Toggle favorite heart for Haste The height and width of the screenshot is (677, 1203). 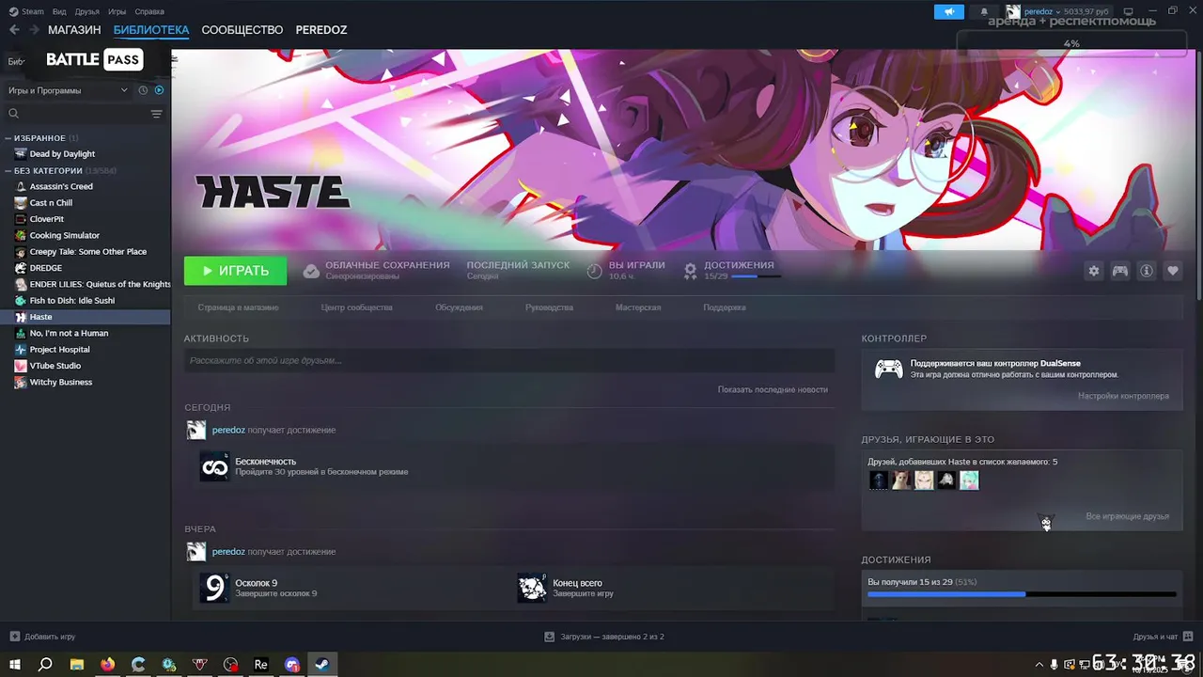pyautogui.click(x=1173, y=271)
